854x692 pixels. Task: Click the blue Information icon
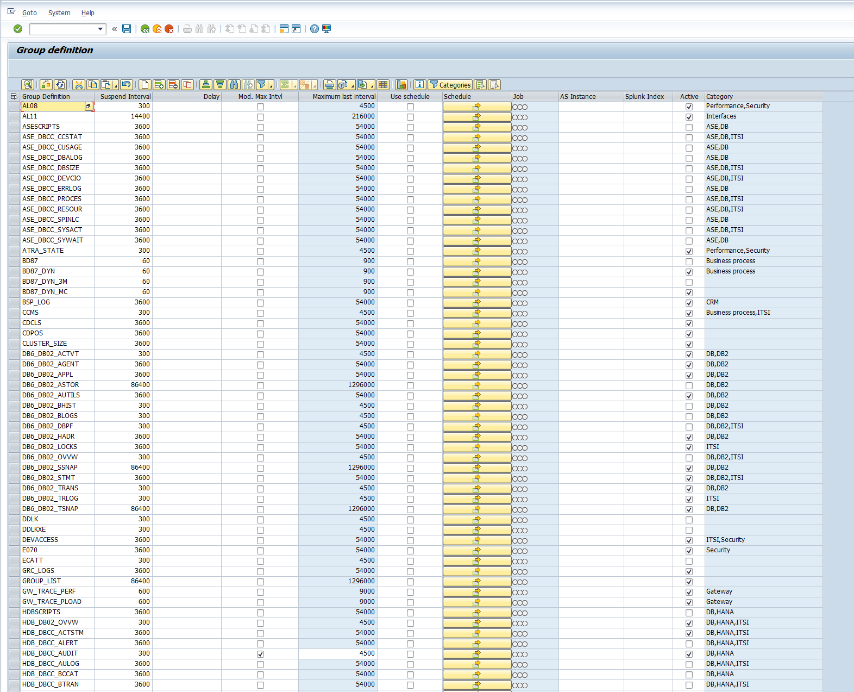click(419, 85)
